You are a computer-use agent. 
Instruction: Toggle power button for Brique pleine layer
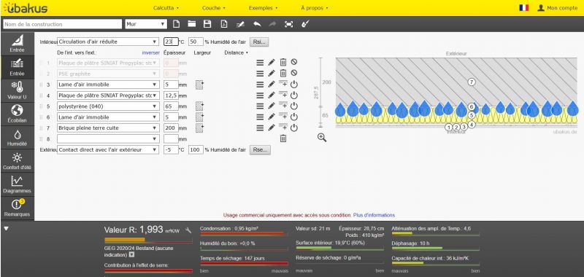(294, 128)
